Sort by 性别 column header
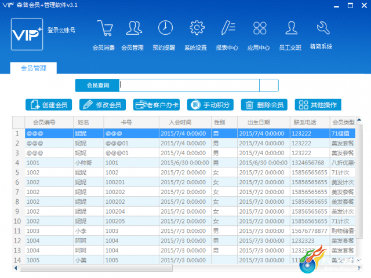 tap(224, 122)
